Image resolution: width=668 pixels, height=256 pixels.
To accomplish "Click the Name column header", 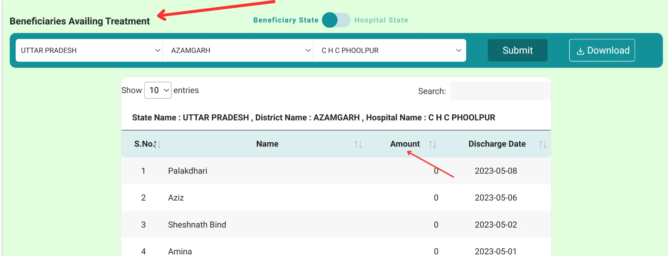I will (267, 144).
